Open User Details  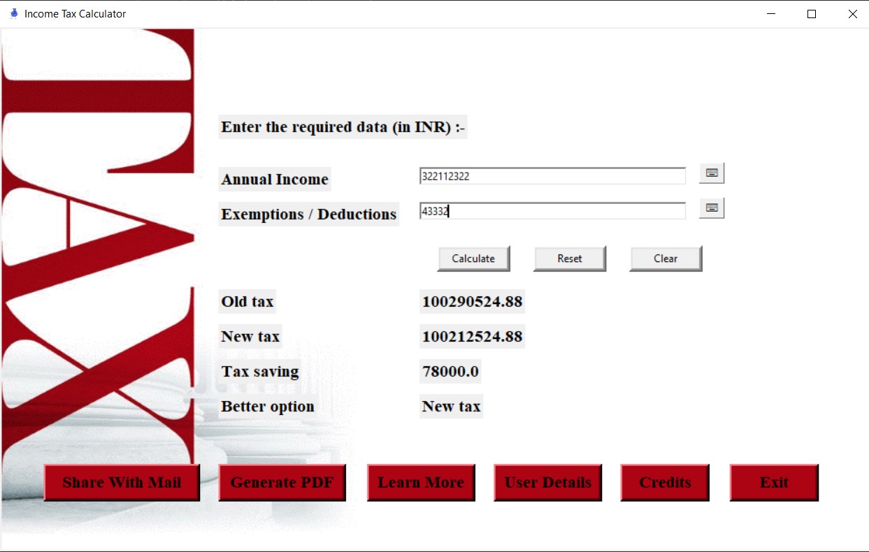tap(548, 483)
